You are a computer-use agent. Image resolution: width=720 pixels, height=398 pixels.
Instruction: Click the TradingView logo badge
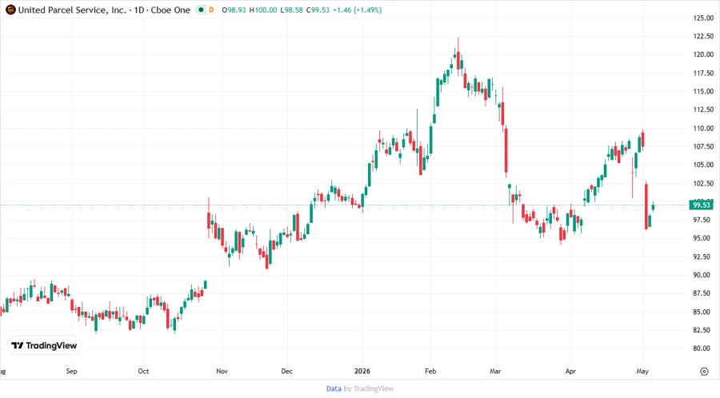click(x=44, y=346)
